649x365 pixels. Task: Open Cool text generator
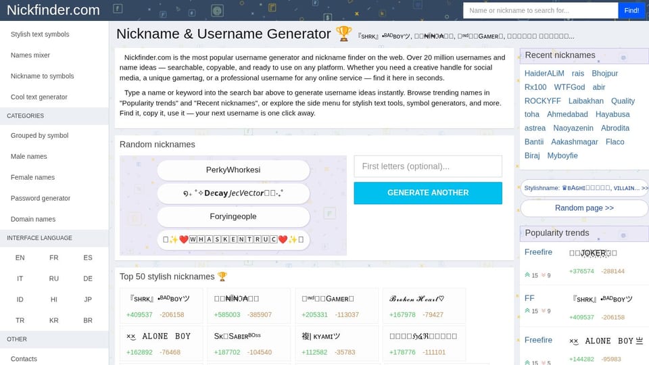[x=39, y=97]
